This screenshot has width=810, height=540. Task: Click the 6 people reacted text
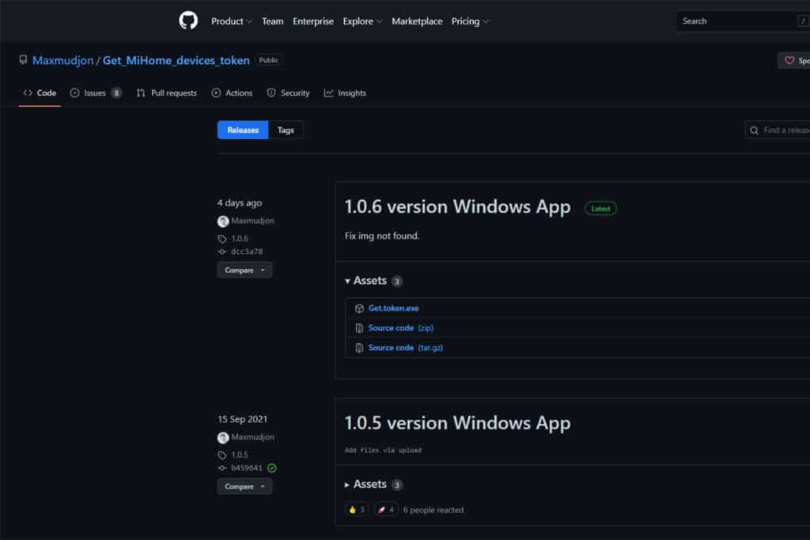point(433,509)
